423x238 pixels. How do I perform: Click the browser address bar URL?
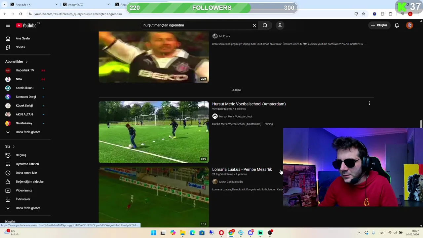[78, 14]
